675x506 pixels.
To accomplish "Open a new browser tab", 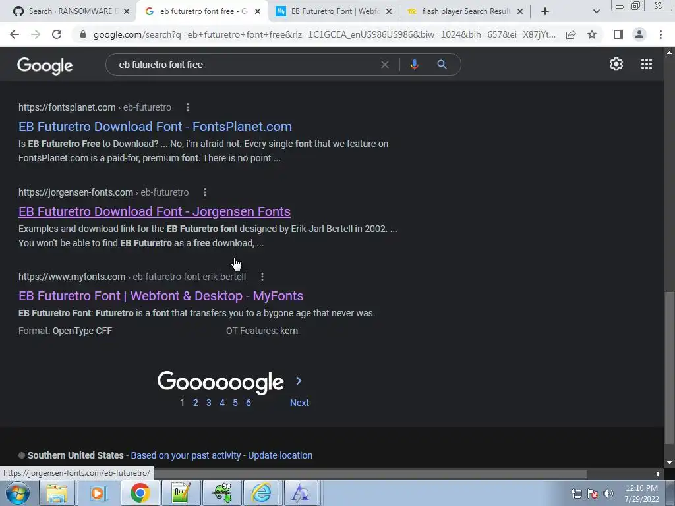I will coord(545,11).
